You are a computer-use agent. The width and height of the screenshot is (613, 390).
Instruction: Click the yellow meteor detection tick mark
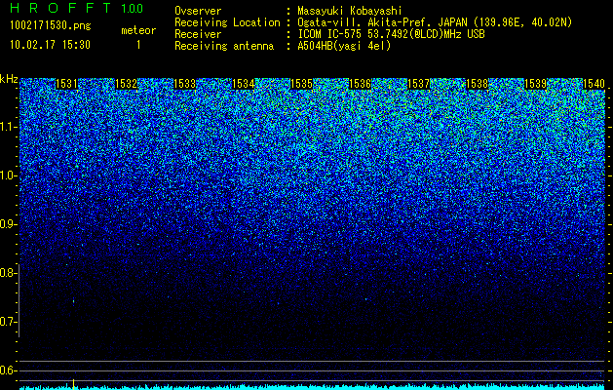[73, 384]
